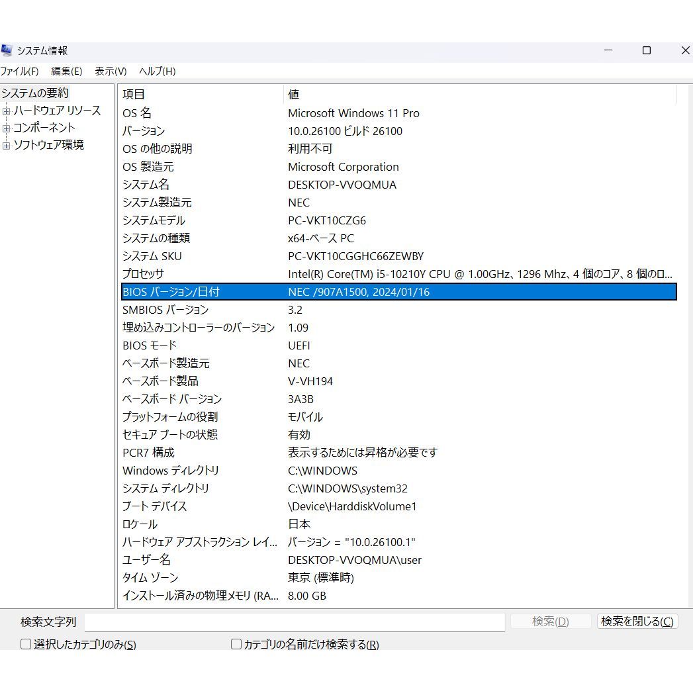Select the ユーザー名 row
This screenshot has height=693, width=693.
[398, 560]
